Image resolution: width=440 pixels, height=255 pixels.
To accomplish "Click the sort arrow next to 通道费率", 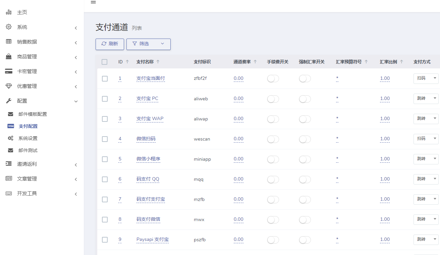I will coord(255,62).
